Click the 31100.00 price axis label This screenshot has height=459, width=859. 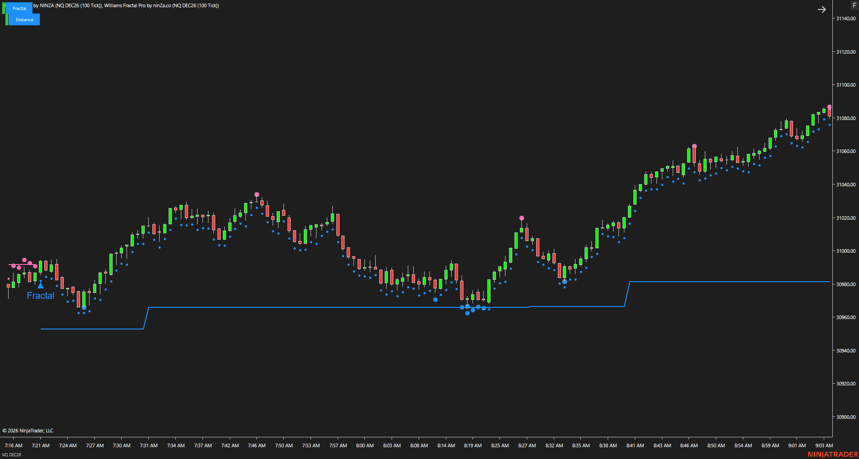point(845,85)
